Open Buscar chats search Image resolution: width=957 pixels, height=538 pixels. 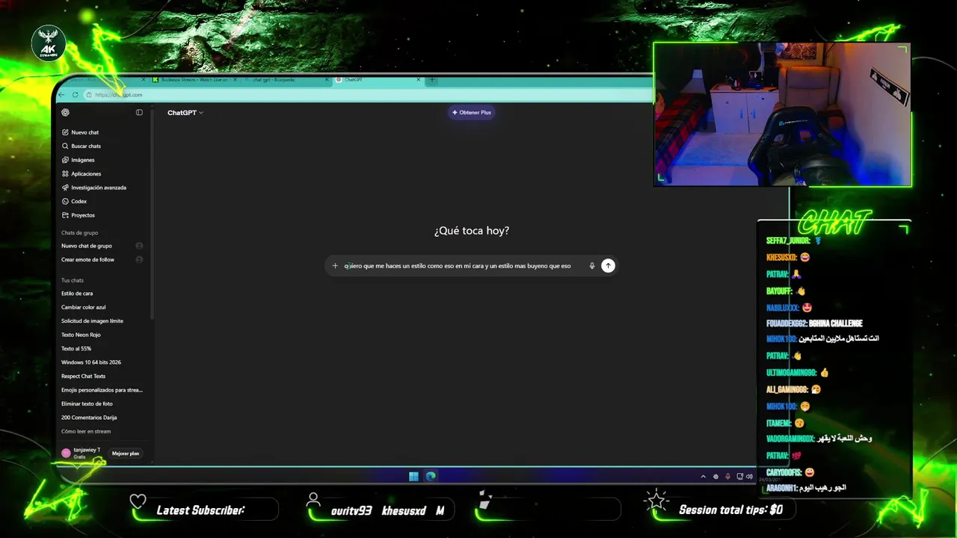coord(81,146)
